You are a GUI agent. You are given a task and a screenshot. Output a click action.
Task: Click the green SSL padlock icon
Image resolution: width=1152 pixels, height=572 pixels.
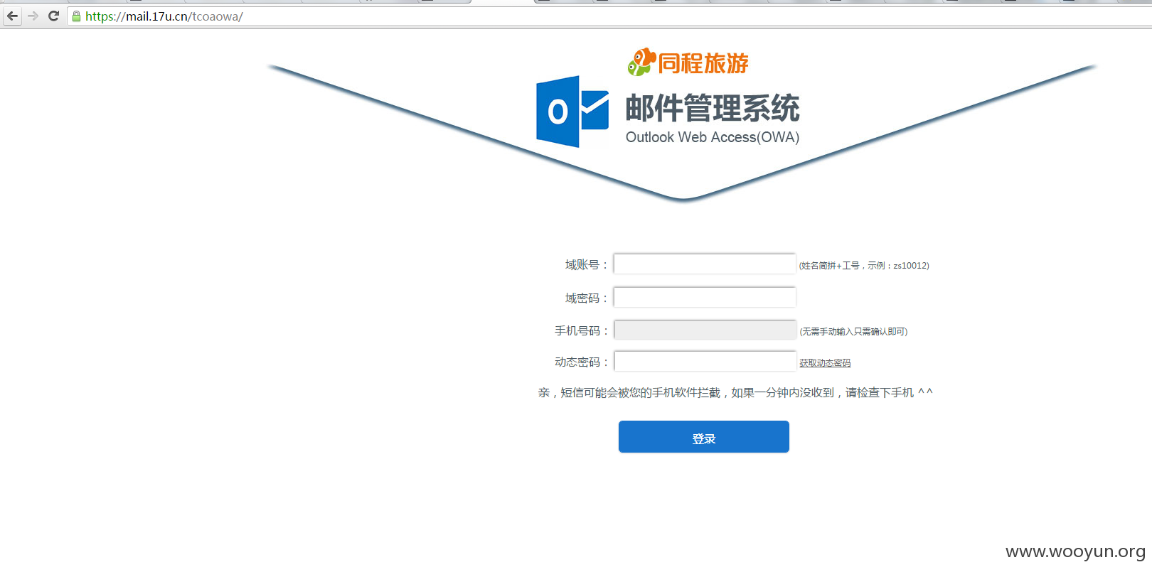coord(76,16)
